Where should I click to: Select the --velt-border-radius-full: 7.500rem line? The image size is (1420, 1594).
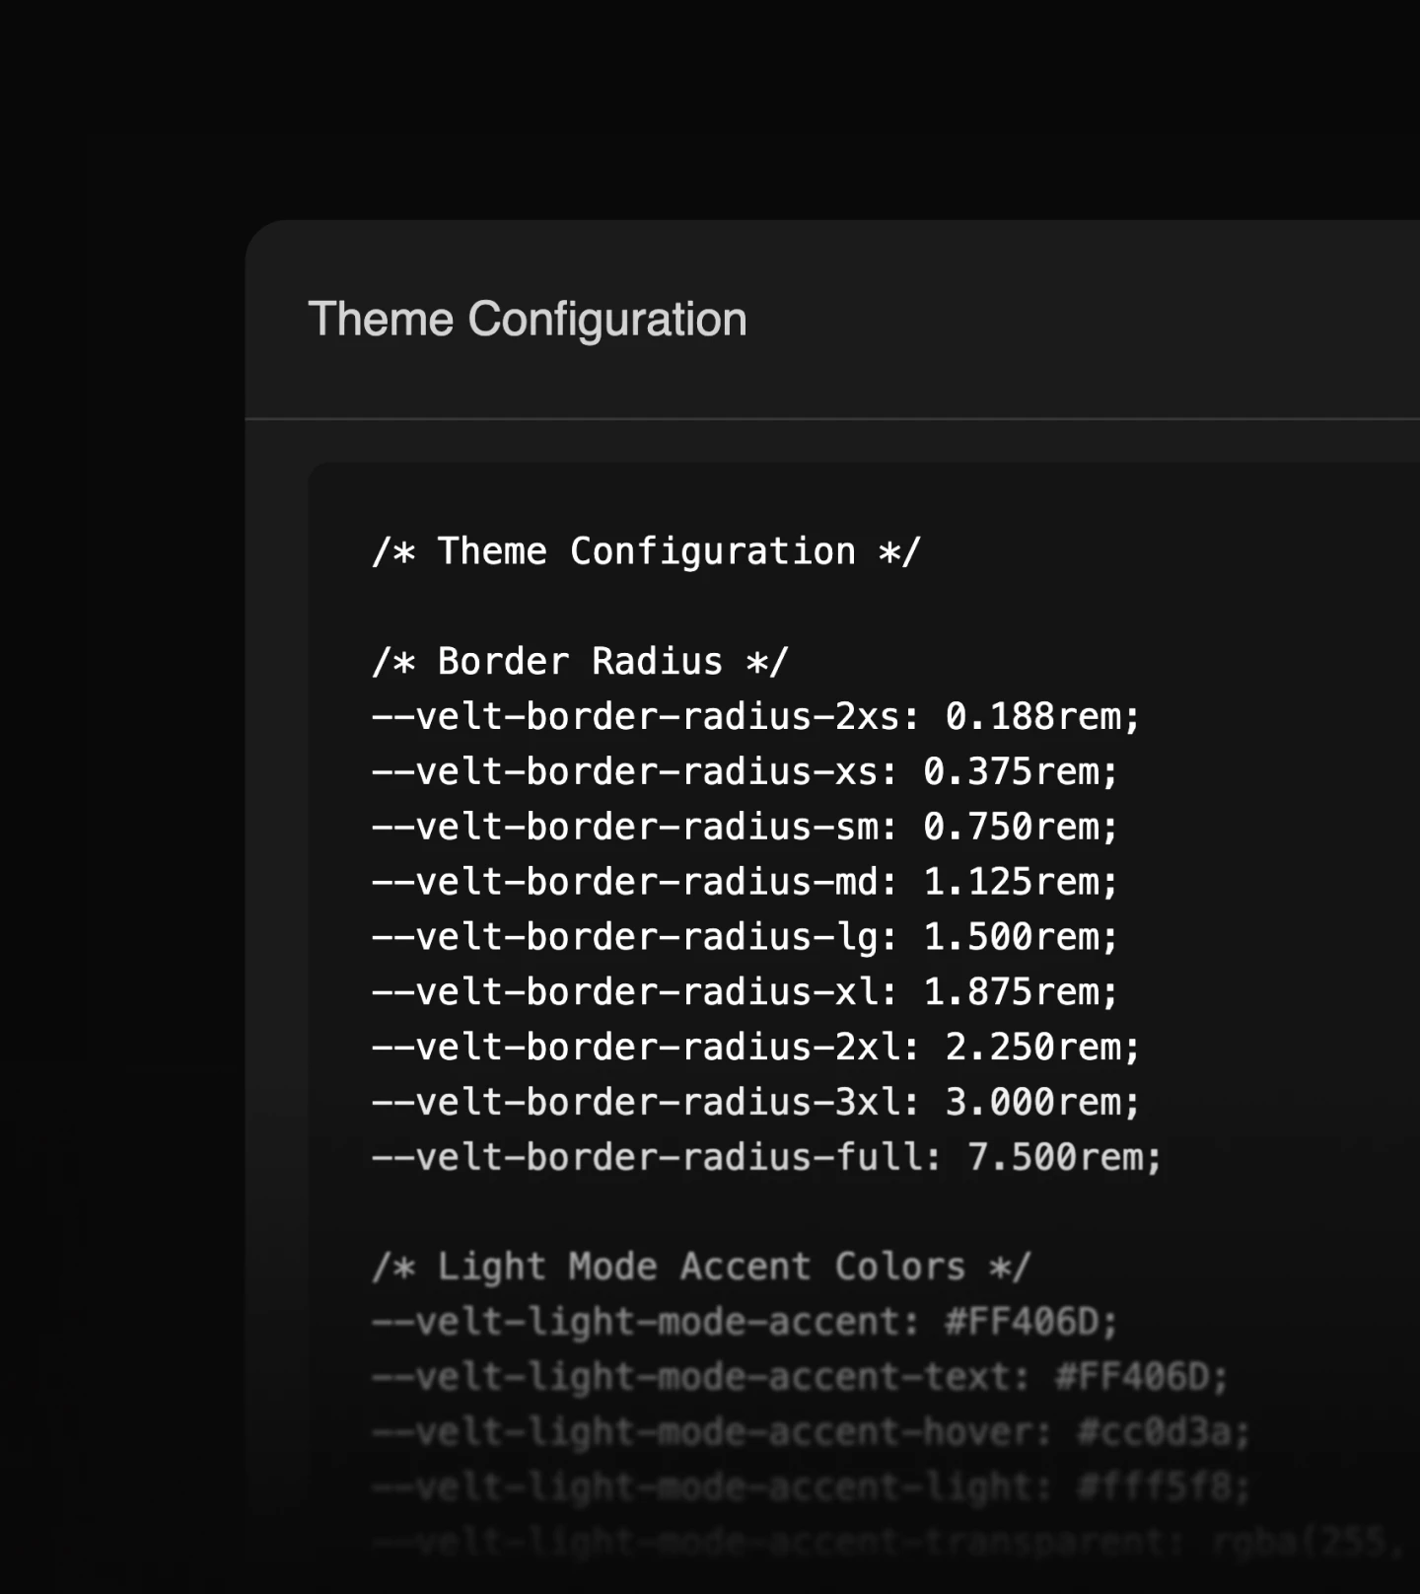[x=767, y=1158]
